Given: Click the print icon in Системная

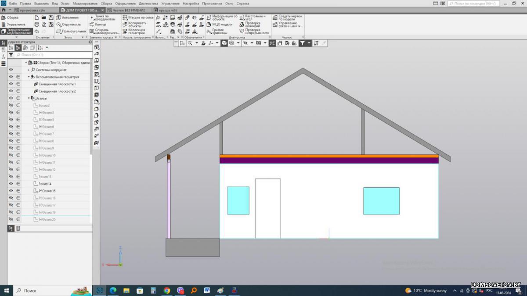Looking at the screenshot, I should (x=37, y=25).
